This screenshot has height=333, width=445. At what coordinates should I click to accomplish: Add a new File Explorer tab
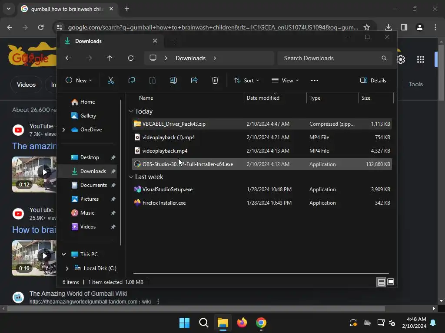click(174, 41)
